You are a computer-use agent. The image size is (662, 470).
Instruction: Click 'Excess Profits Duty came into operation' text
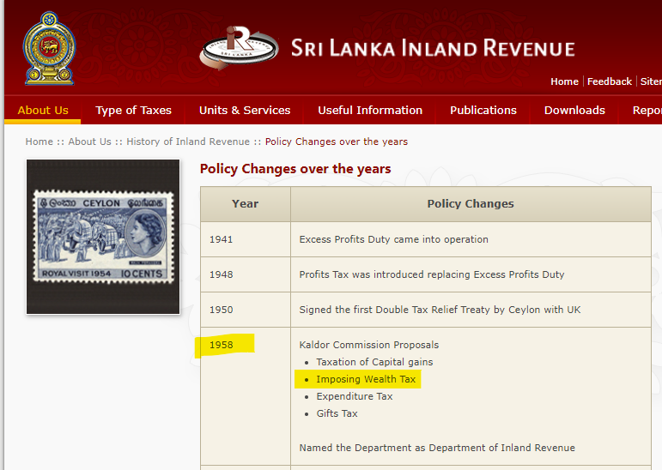click(x=393, y=239)
